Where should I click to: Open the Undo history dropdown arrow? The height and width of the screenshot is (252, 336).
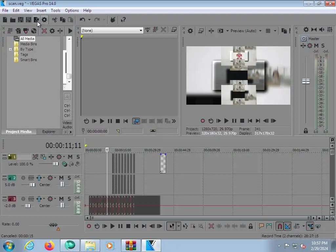coord(89,20)
